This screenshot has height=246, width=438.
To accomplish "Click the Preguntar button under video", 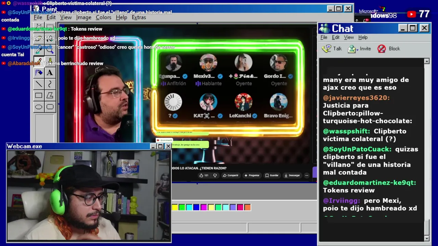I will [x=252, y=175].
